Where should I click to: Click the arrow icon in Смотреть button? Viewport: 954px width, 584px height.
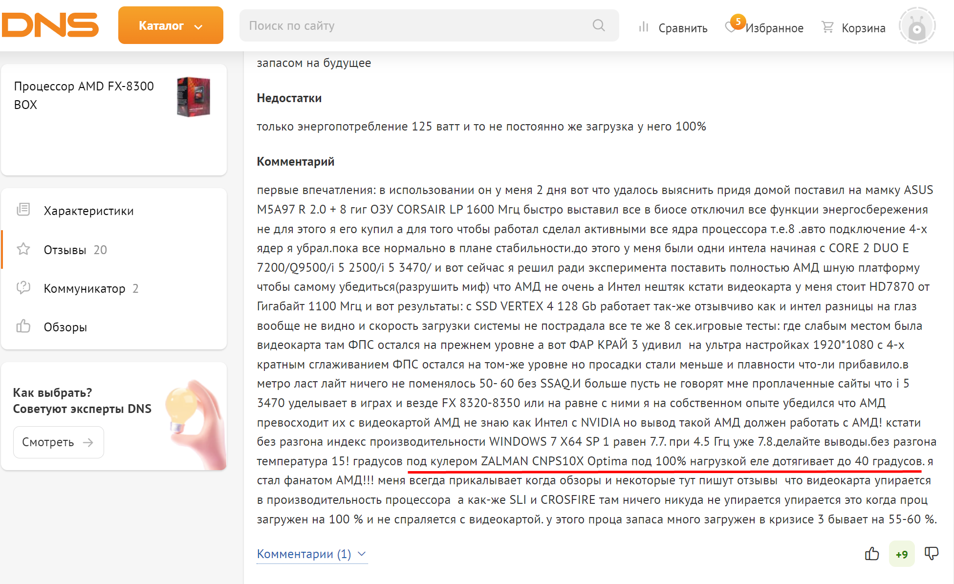pos(88,442)
